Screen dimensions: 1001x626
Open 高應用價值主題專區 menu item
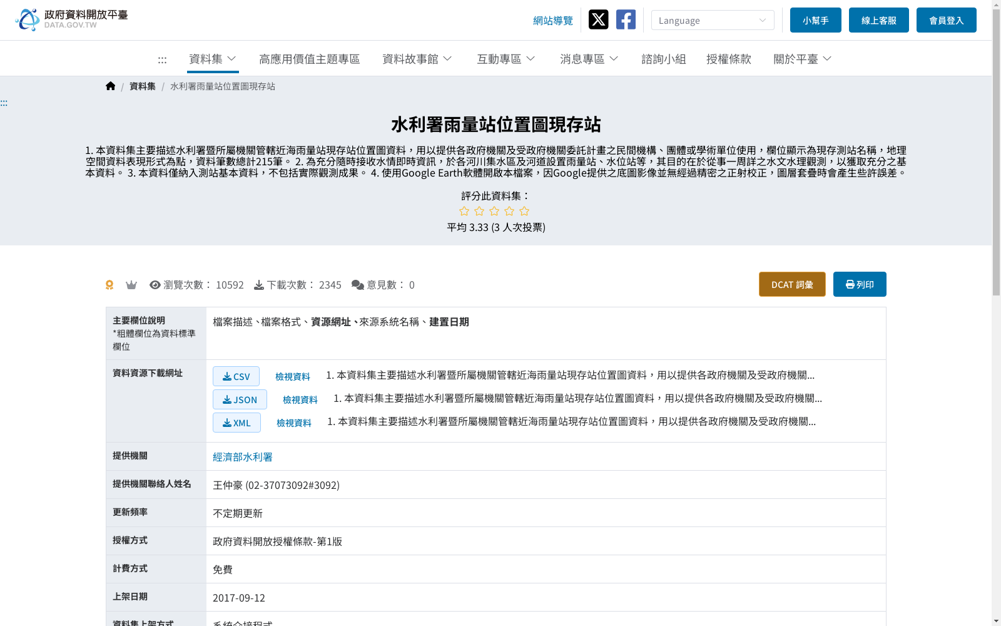coord(310,59)
